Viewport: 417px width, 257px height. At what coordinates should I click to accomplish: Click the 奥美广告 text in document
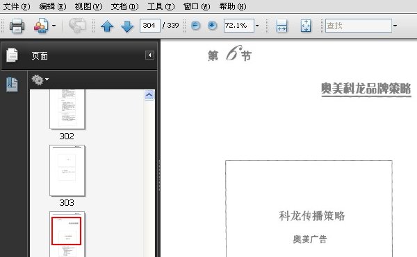coord(310,239)
